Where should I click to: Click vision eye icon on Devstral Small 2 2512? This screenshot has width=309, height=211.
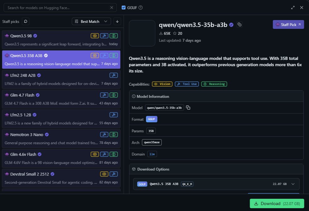tap(104, 174)
